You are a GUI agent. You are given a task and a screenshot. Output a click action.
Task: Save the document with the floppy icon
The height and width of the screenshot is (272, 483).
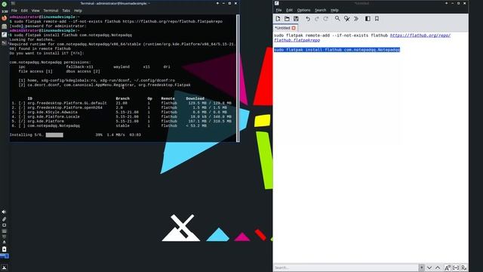296,19
